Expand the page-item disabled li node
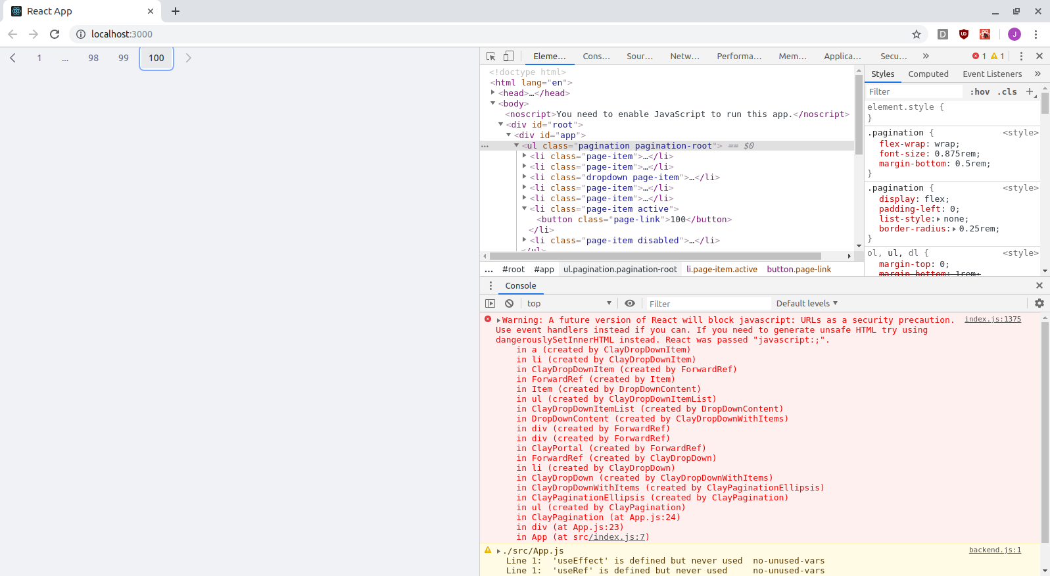The height and width of the screenshot is (576, 1050). click(524, 240)
